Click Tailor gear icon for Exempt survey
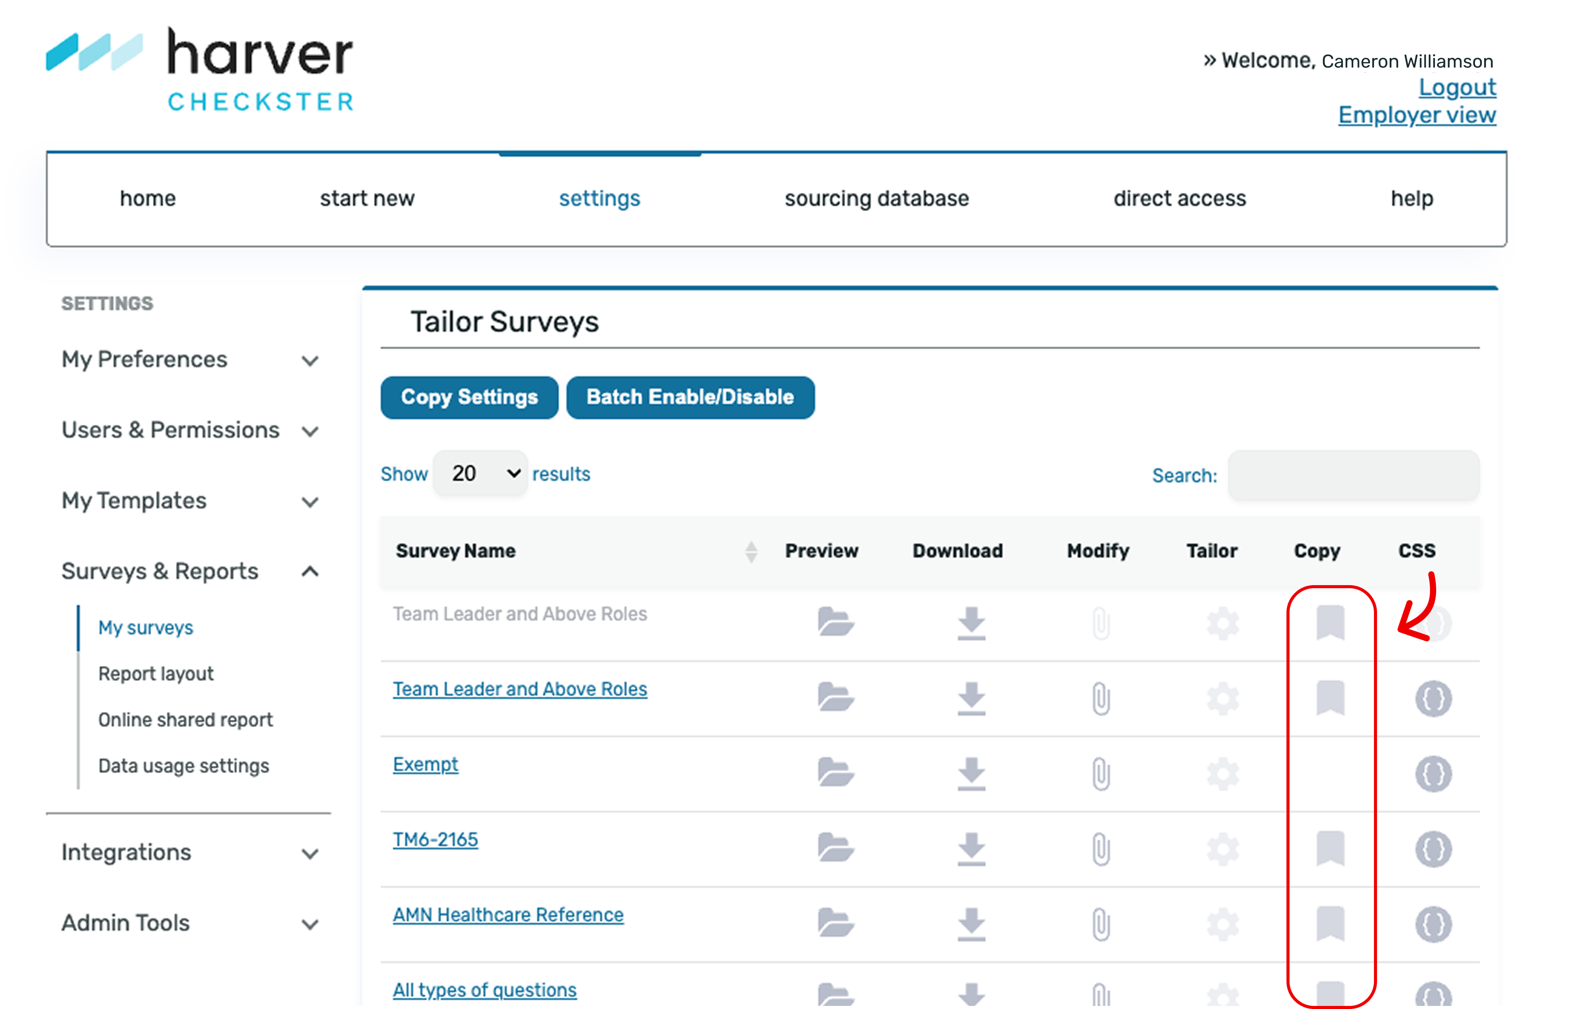Viewport: 1572px width, 1009px height. pyautogui.click(x=1222, y=774)
